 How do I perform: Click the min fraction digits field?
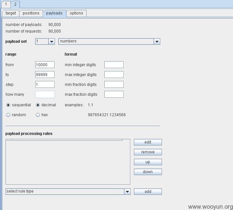pyautogui.click(x=114, y=85)
